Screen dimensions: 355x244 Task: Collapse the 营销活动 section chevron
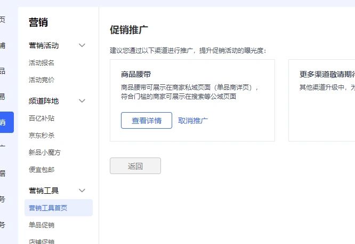coord(82,45)
